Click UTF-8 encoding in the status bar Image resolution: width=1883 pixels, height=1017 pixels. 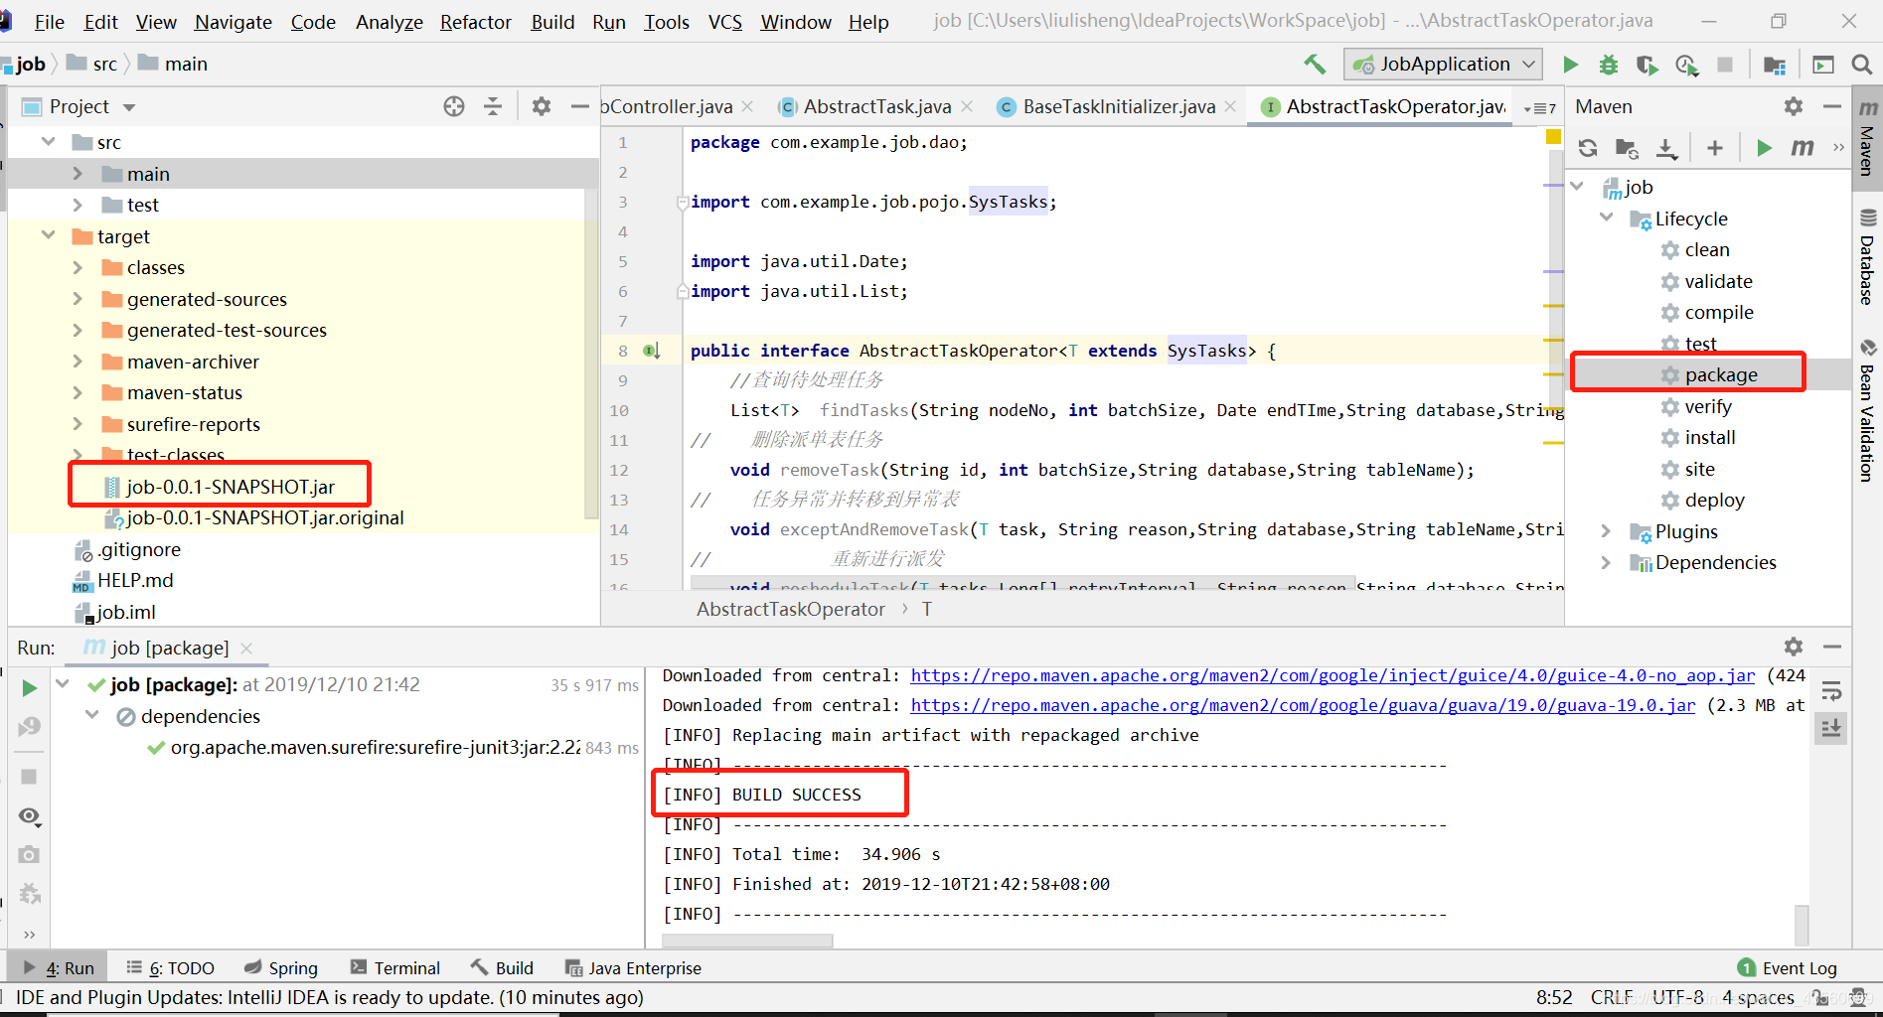tap(1677, 997)
